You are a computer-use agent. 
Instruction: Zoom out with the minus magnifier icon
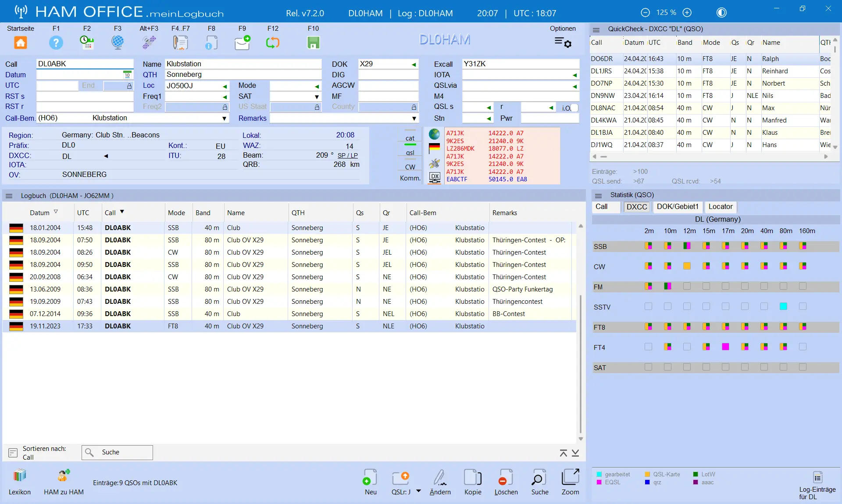pos(645,13)
